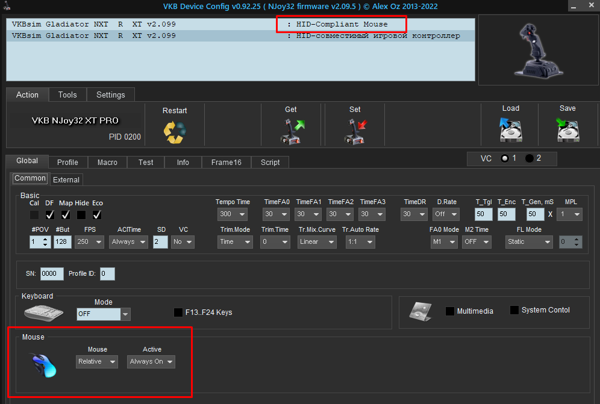600x404 pixels.
Task: Switch to the Settings tab
Action: tap(111, 95)
